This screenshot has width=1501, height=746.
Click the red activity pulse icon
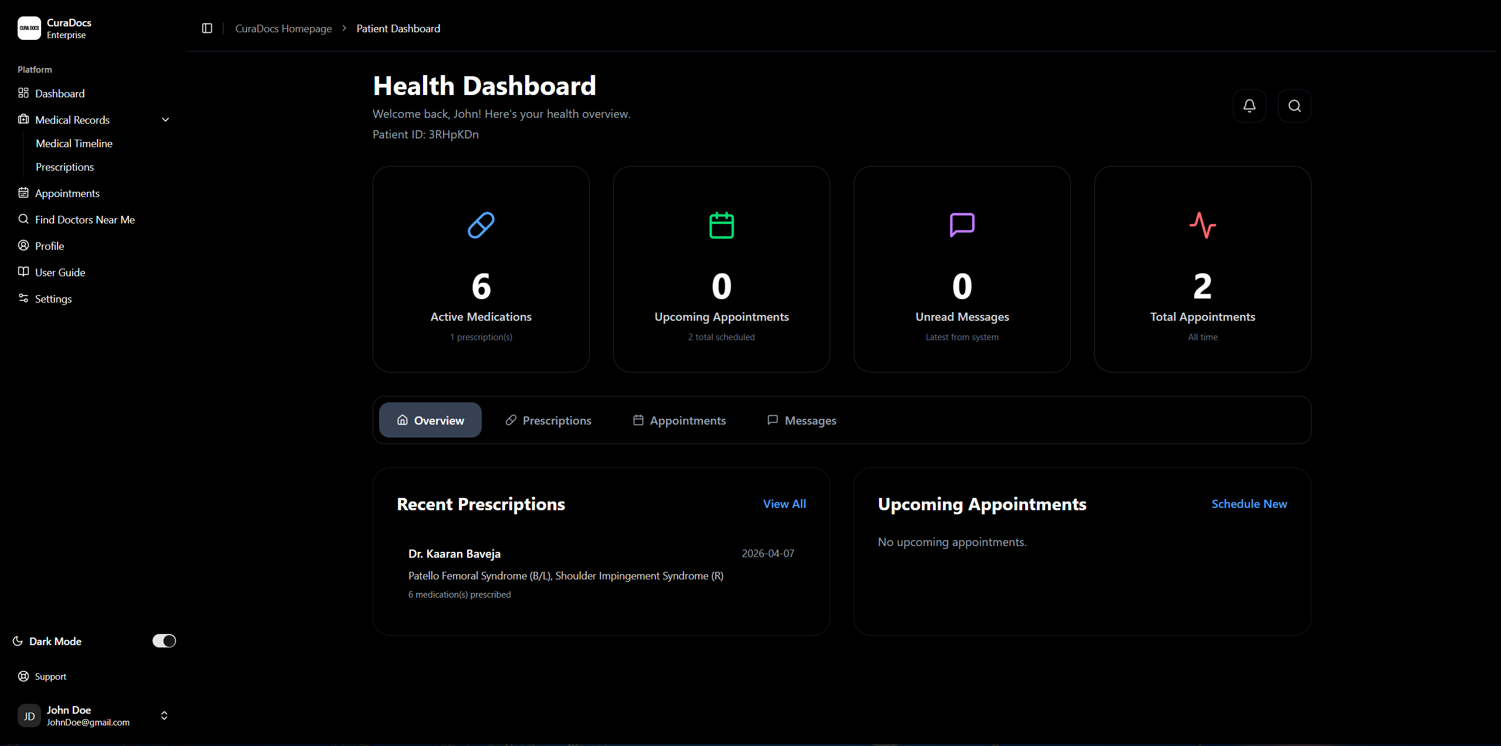(1203, 225)
